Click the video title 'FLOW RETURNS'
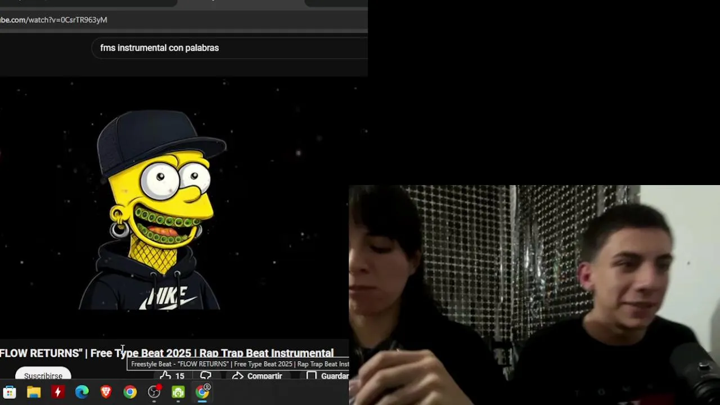 click(166, 353)
